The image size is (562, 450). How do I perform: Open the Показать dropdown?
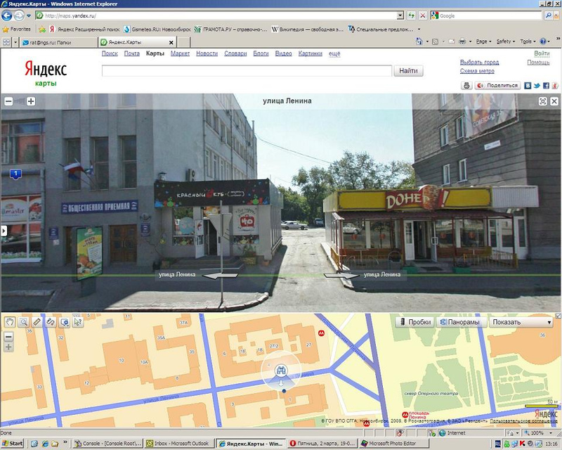point(521,322)
